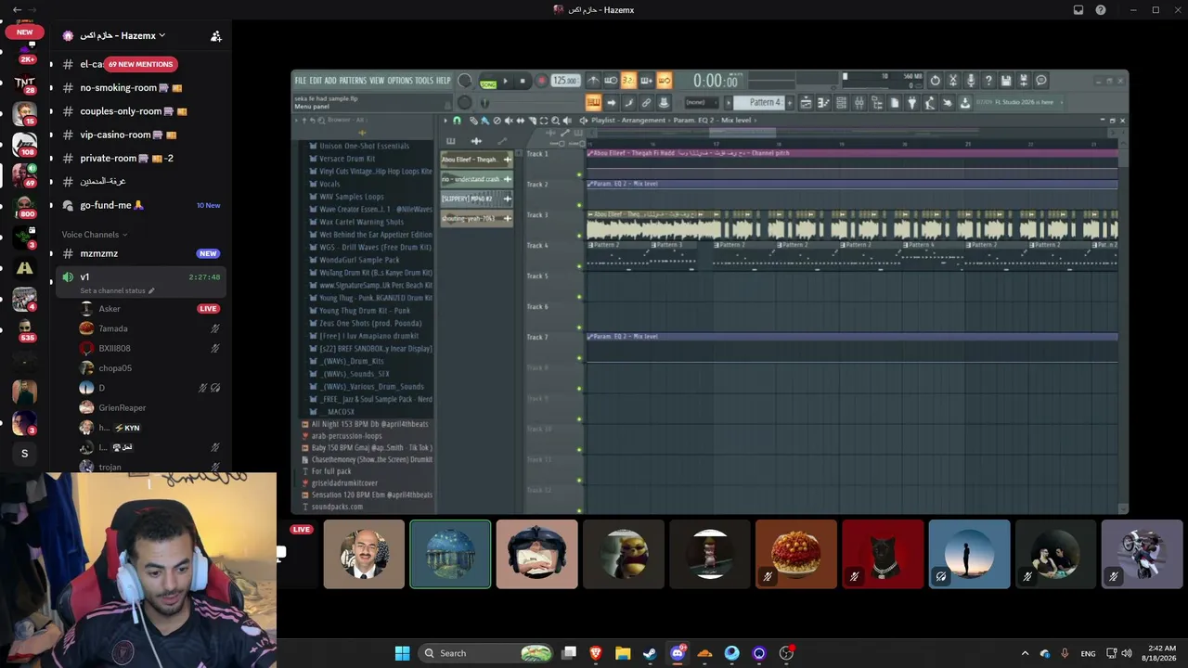Toggle the Track 1 mute LED
The width and height of the screenshot is (1188, 668).
[x=580, y=175]
